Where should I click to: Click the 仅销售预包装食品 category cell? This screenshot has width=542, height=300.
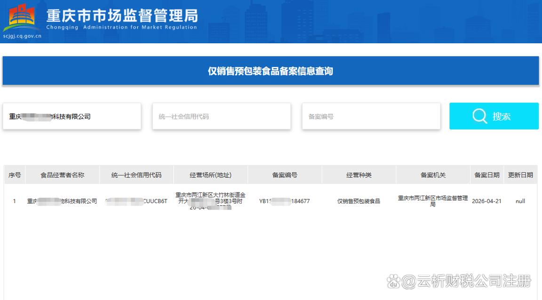359,201
